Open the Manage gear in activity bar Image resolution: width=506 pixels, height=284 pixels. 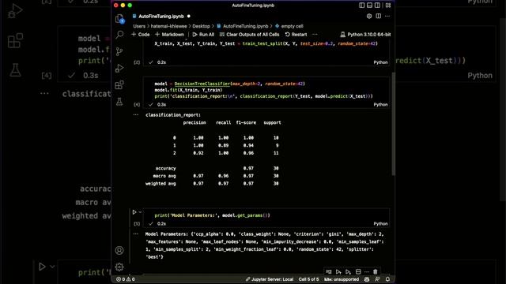pyautogui.click(x=119, y=267)
